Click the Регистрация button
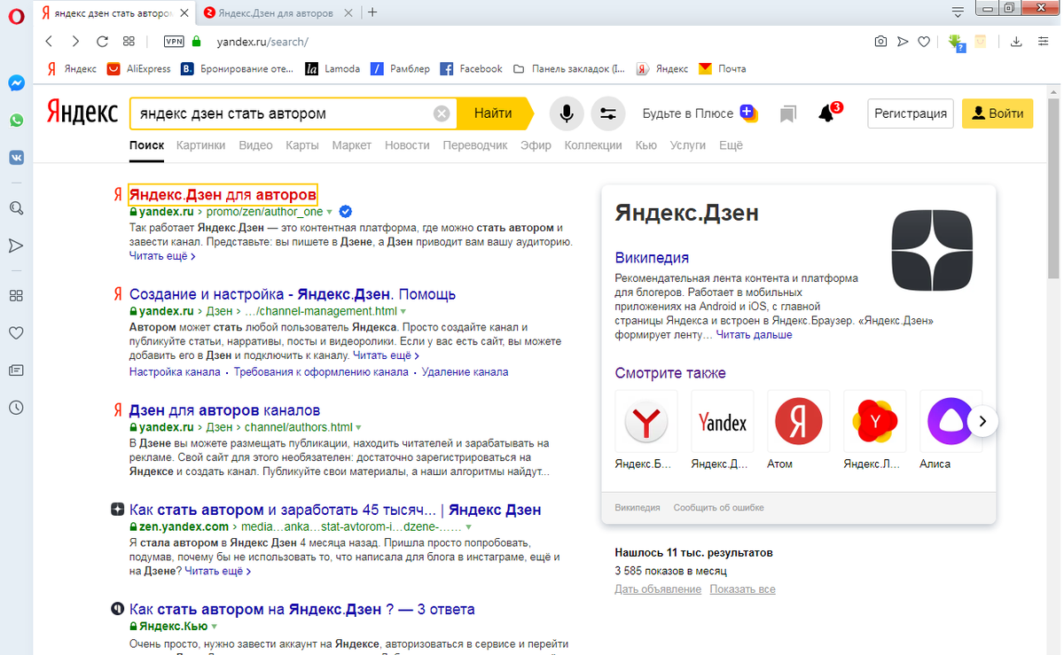 [x=911, y=113]
